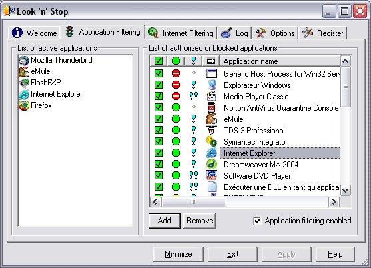Click the Dreamweaver MX 2004 application icon
Screen dimensions: 371x268
point(211,164)
